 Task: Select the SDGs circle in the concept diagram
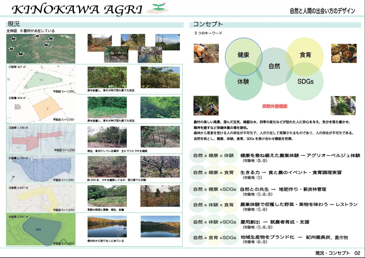tap(305, 82)
